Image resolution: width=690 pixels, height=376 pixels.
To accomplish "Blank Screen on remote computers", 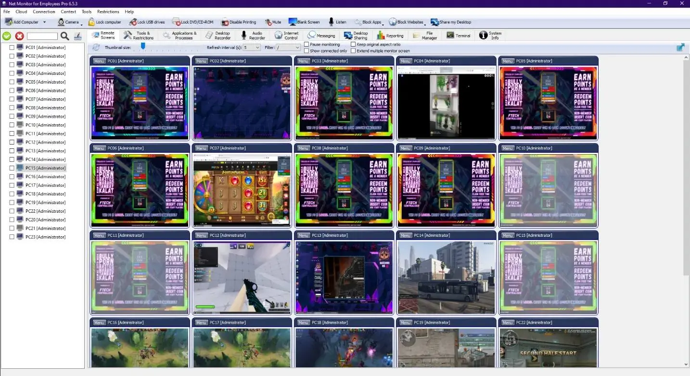I will click(x=304, y=22).
